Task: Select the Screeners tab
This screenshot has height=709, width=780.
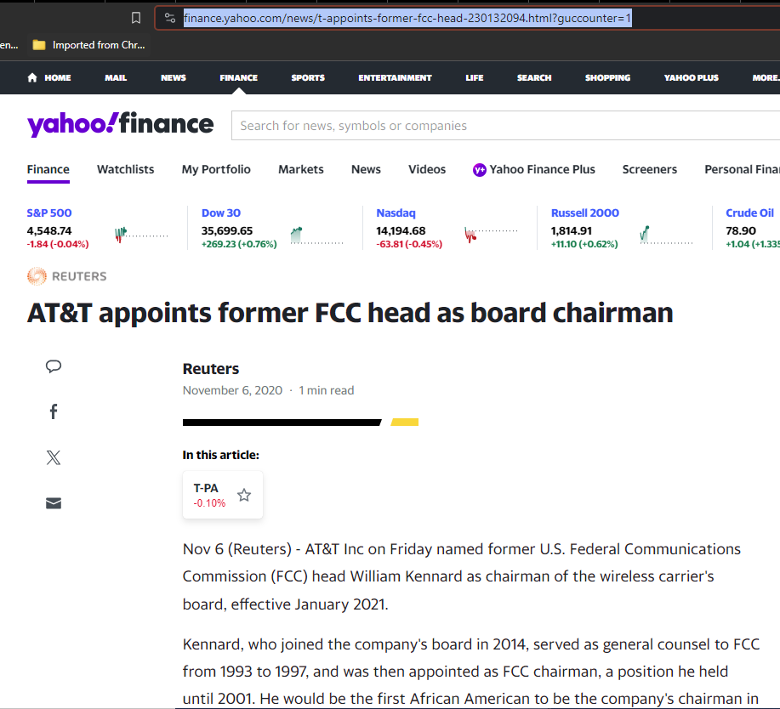Action: pos(650,169)
